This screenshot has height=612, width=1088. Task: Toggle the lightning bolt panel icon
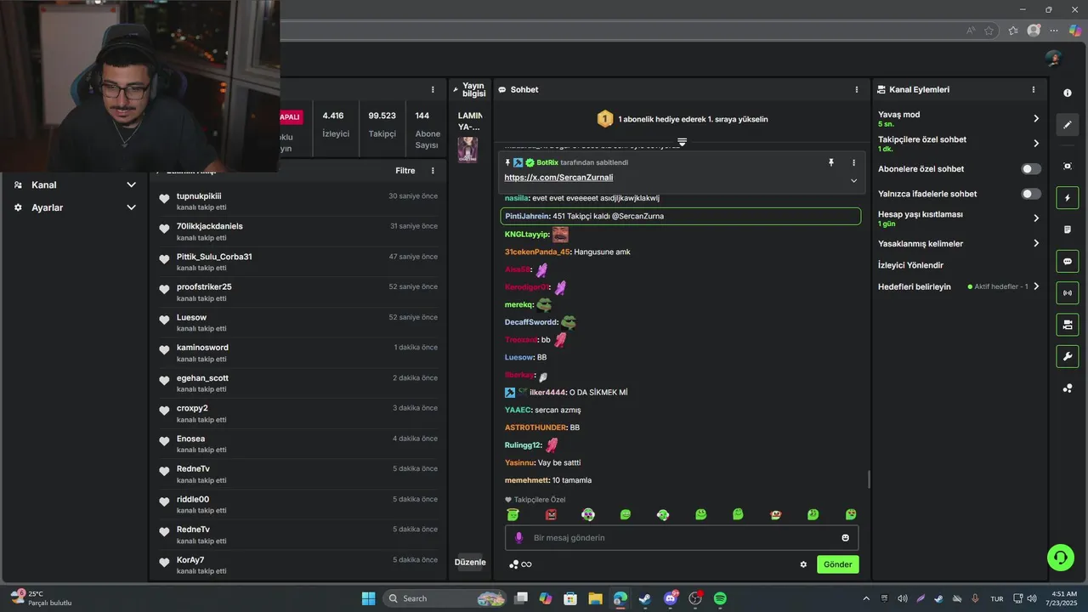[1068, 198]
